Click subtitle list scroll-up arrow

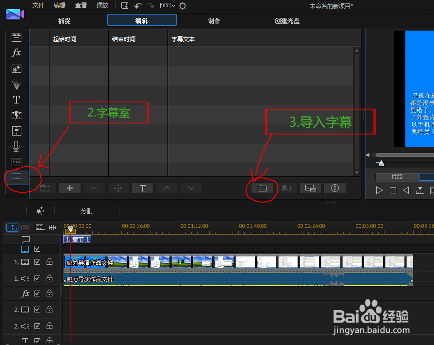tap(357, 50)
